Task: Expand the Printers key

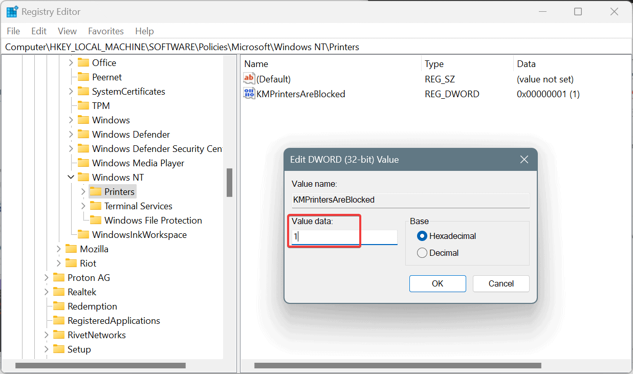Action: pyautogui.click(x=83, y=191)
